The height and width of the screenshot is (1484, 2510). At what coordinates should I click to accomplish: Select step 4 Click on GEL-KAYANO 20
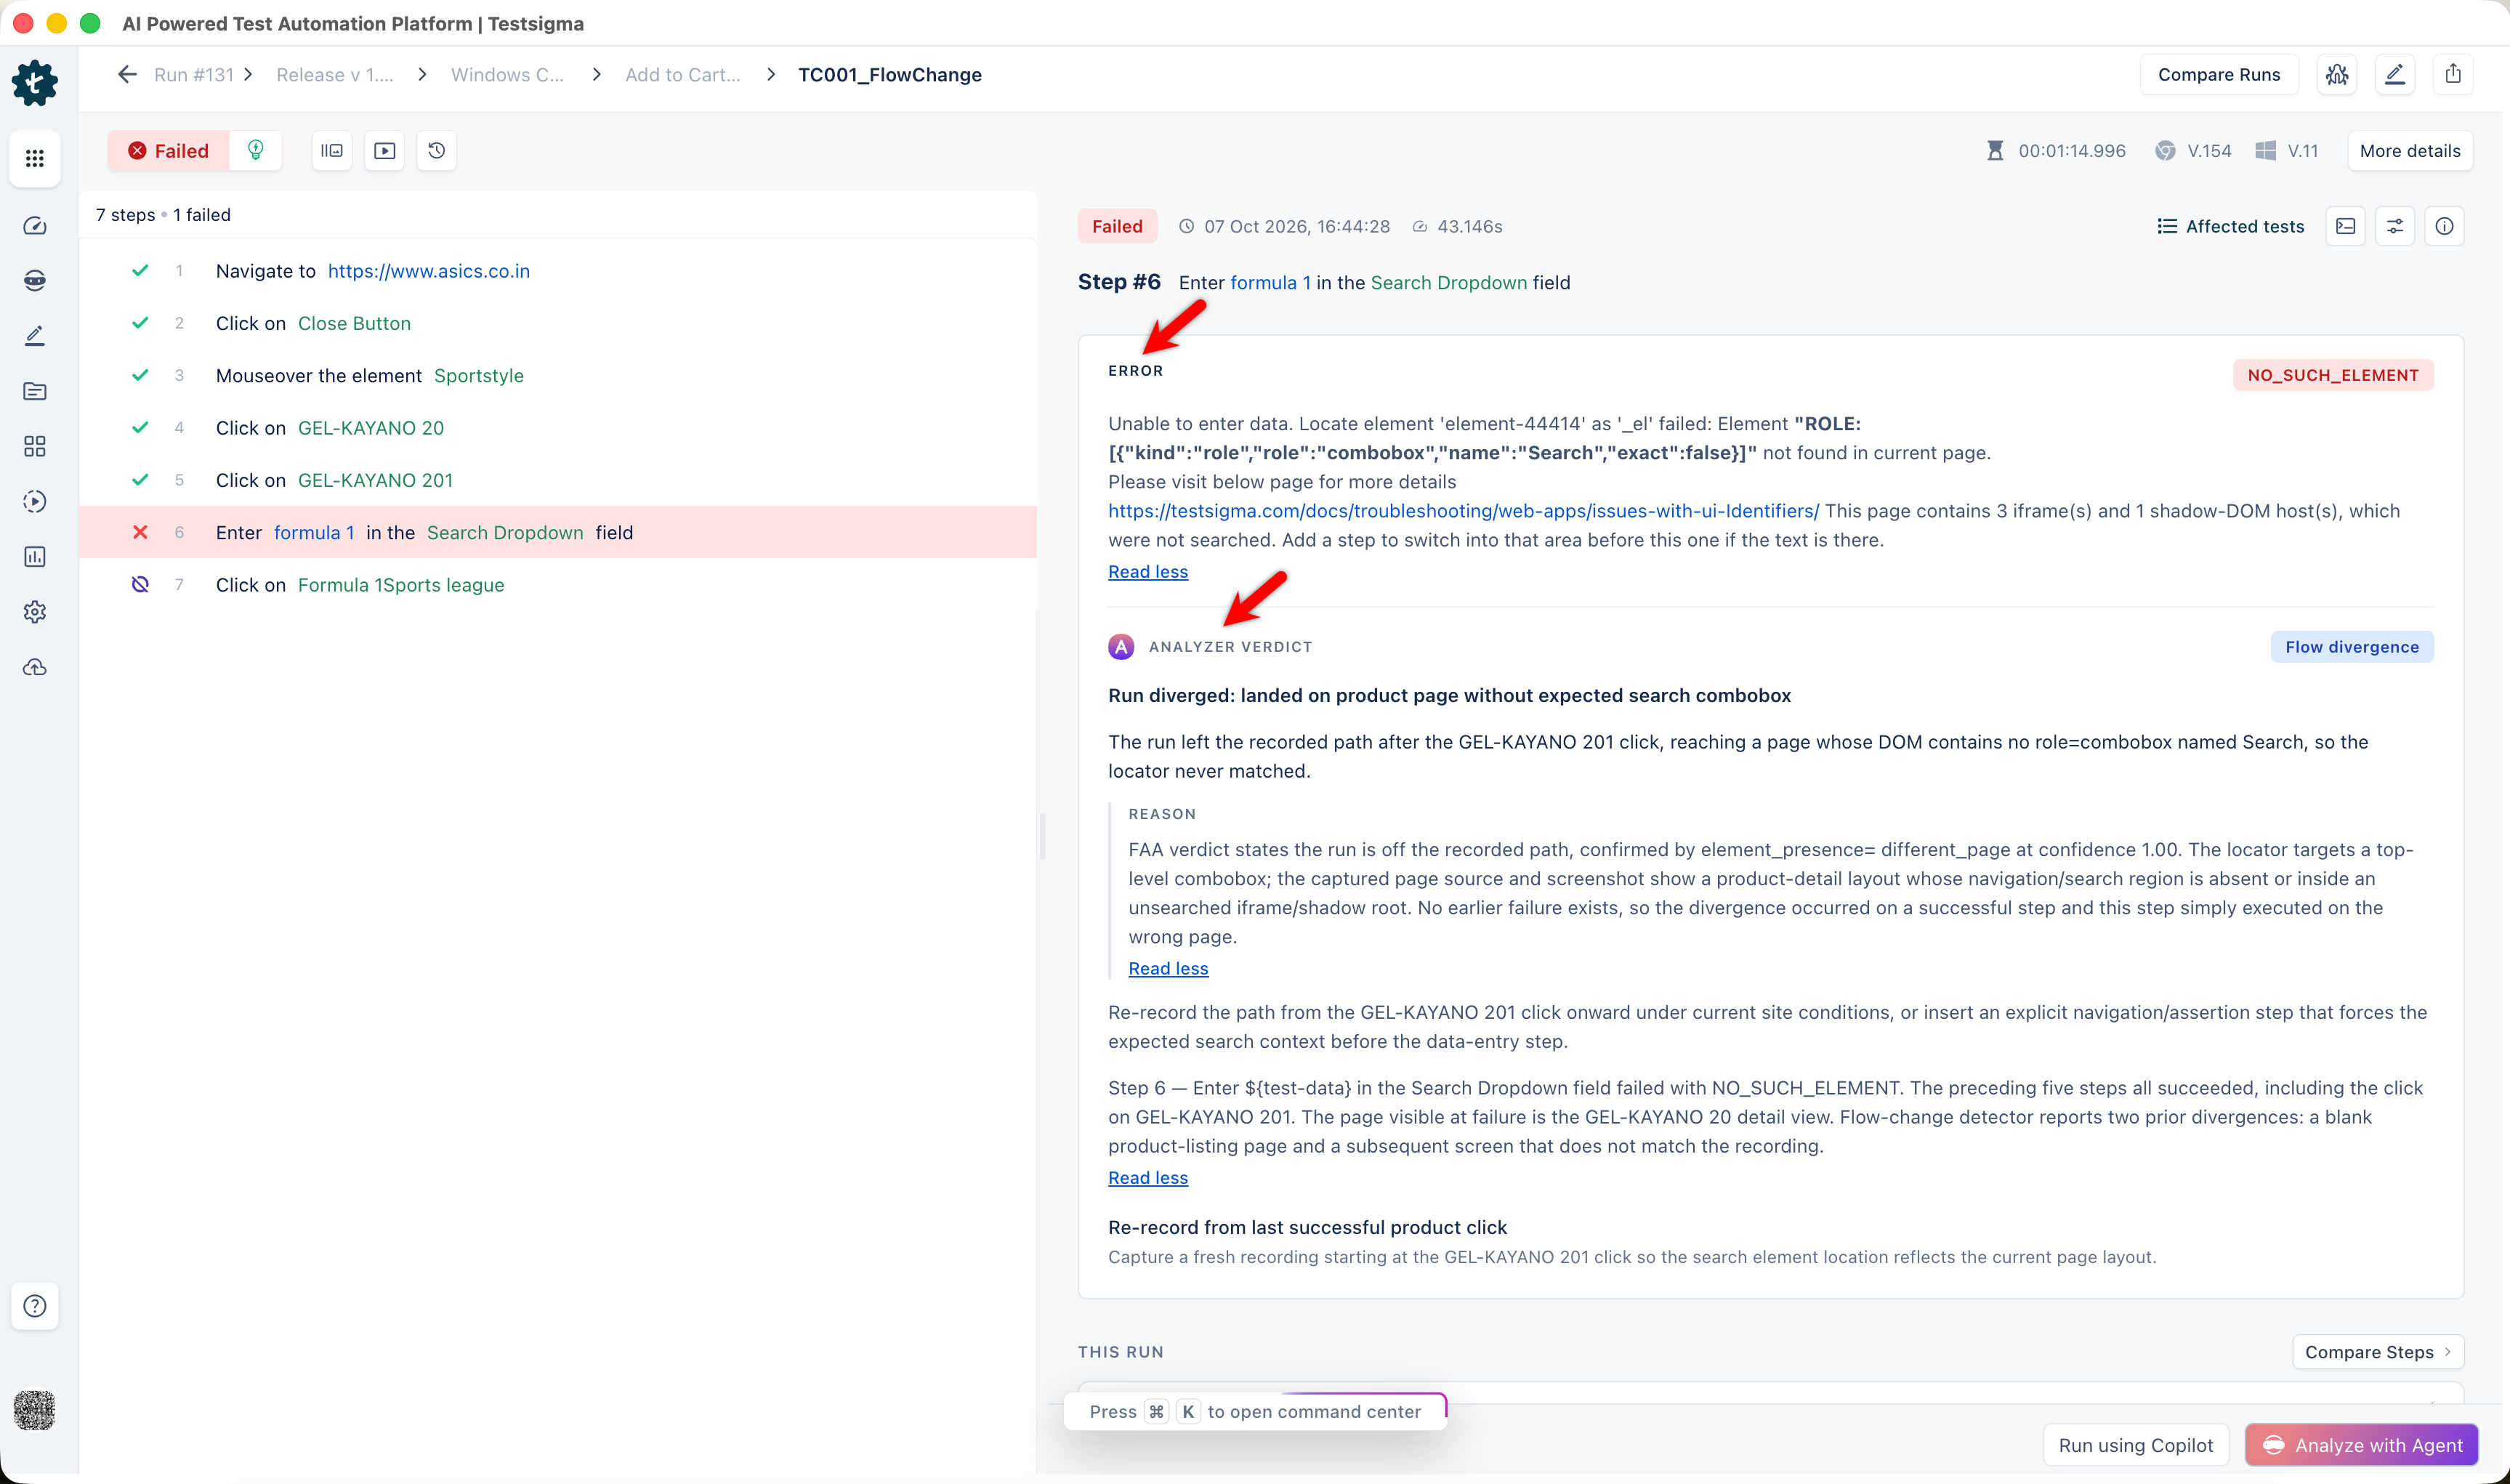[558, 428]
